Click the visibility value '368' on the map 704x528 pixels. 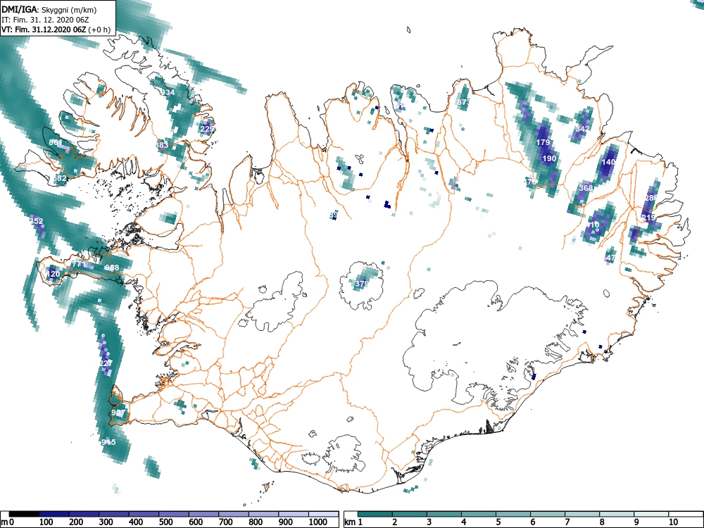pyautogui.click(x=586, y=188)
